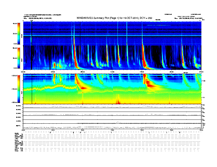Click the 100 label on the TNR right axis
Viewport: 217px width, 167px height.
pyautogui.click(x=204, y=81)
